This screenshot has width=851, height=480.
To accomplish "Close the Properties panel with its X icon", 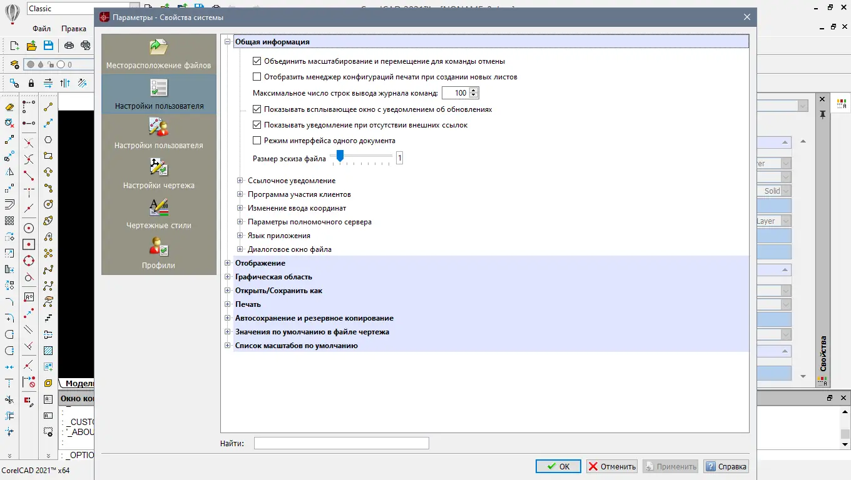I will (823, 100).
